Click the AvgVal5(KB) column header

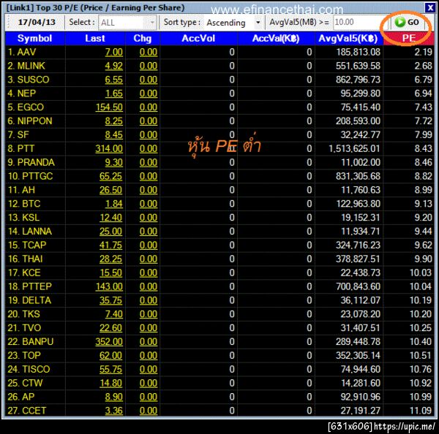(x=348, y=38)
